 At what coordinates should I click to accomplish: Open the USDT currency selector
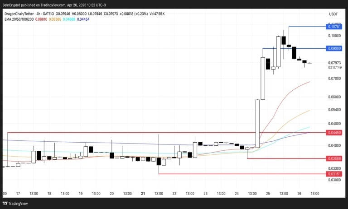coord(333,14)
